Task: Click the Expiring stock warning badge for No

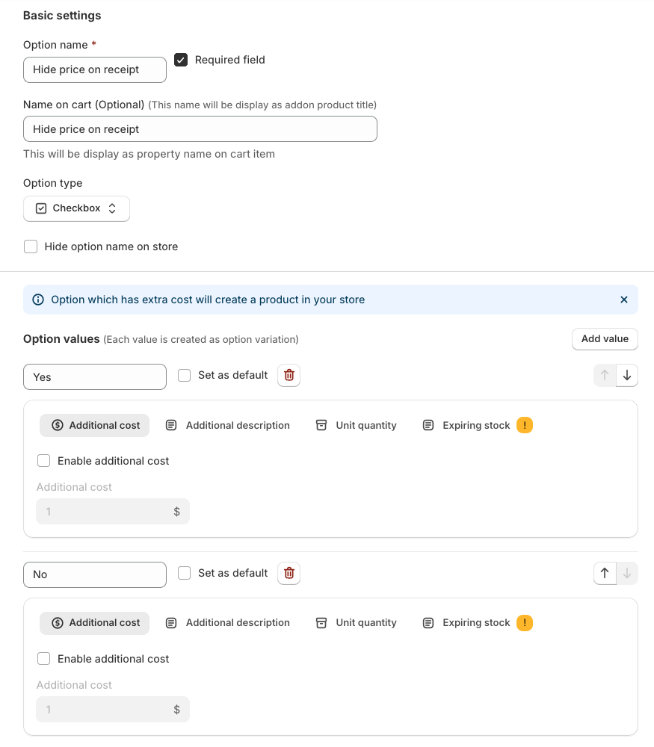Action: tap(525, 623)
